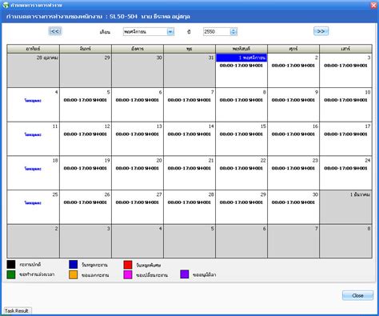Image resolution: width=379 pixels, height=316 pixels.
Task: Select the calendar cell for day 2 November
Action: [x=293, y=70]
